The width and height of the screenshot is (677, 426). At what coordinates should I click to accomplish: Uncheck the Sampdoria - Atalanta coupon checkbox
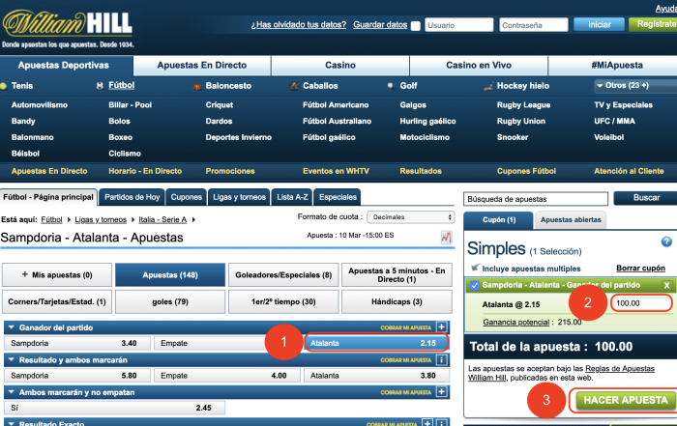click(x=475, y=285)
